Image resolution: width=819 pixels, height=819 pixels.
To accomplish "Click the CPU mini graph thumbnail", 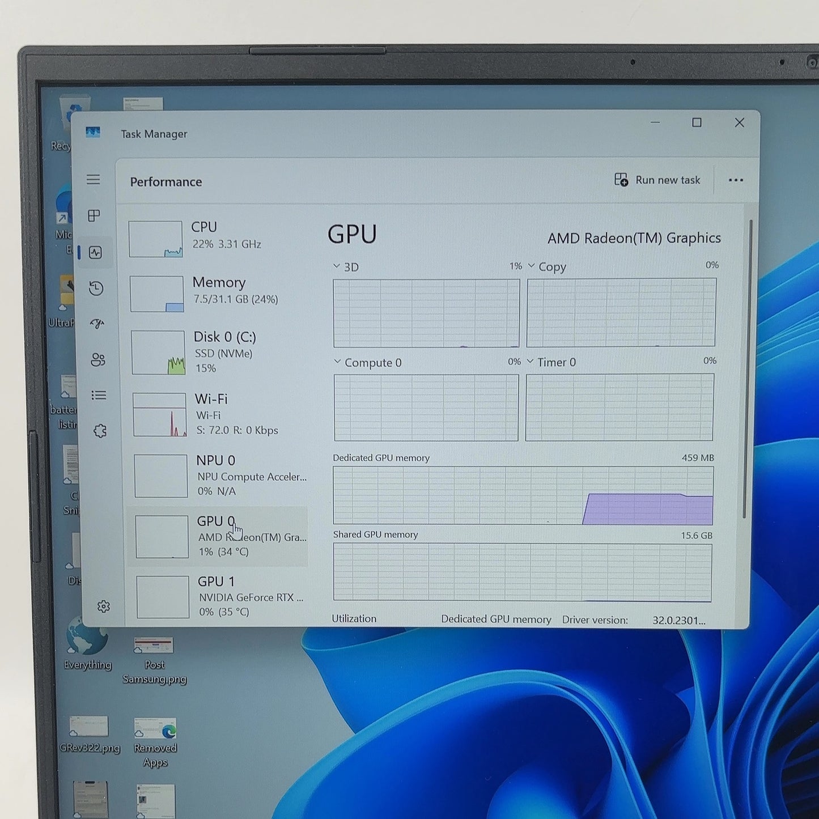I will pyautogui.click(x=156, y=239).
